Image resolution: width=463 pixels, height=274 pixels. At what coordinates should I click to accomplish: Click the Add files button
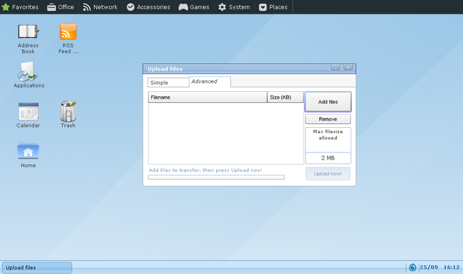click(328, 102)
